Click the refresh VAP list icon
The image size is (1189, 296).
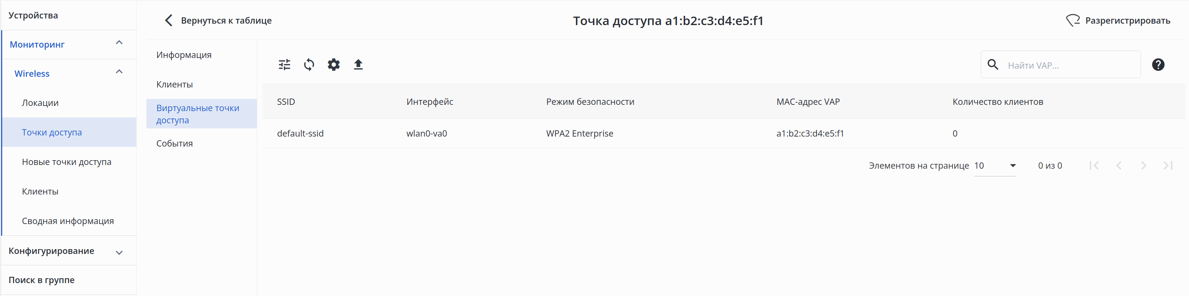(x=309, y=65)
